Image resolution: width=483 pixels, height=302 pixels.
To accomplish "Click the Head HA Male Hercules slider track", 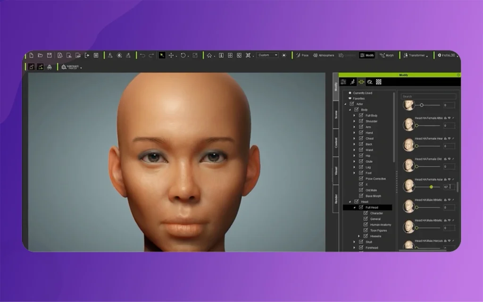I will pos(428,248).
